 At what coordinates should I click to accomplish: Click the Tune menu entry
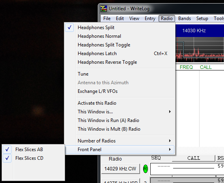click(120, 74)
